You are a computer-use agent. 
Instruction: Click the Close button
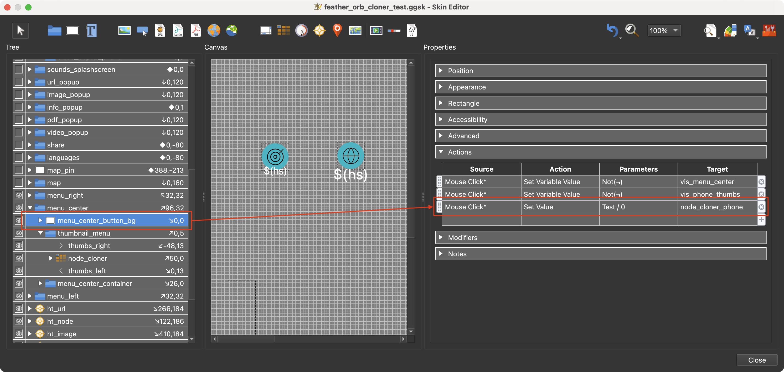tap(757, 360)
